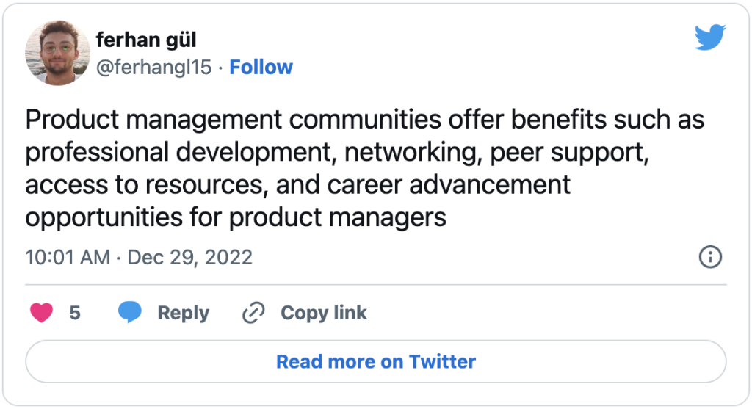Click the tweet's first line about product management communities

click(x=365, y=119)
